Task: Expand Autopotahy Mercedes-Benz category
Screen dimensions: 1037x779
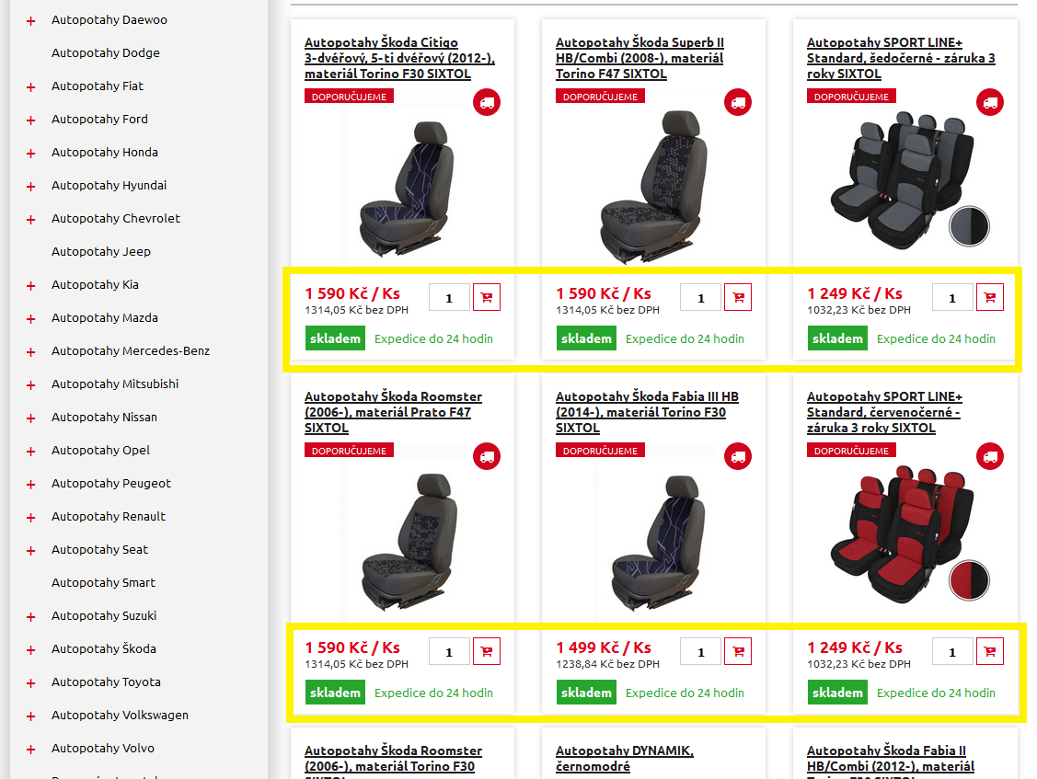Action: [30, 352]
